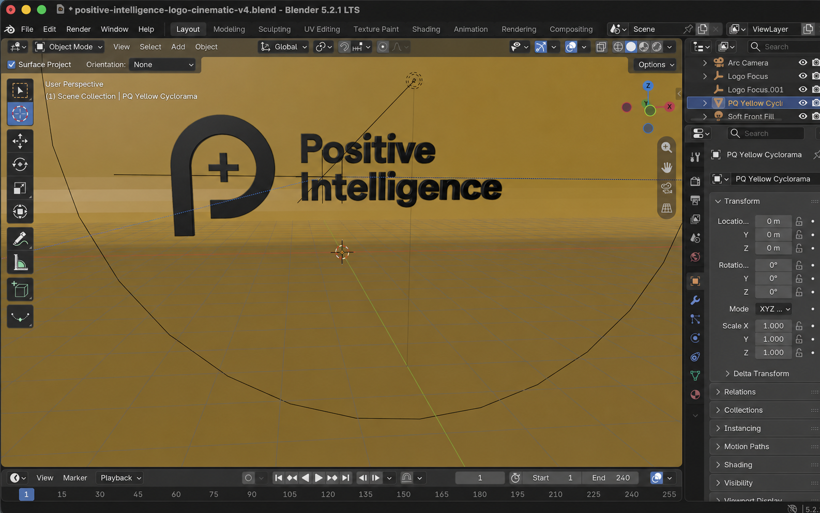
Task: Hide Arc Camera with its eye icon
Action: click(802, 63)
